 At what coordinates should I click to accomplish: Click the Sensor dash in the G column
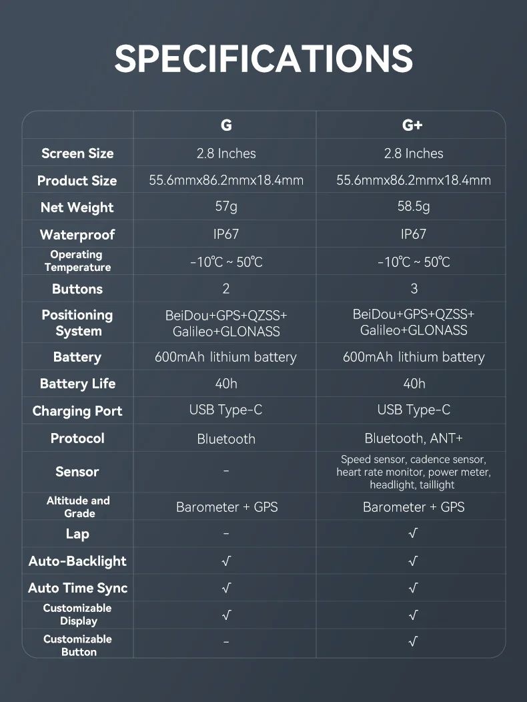(226, 471)
